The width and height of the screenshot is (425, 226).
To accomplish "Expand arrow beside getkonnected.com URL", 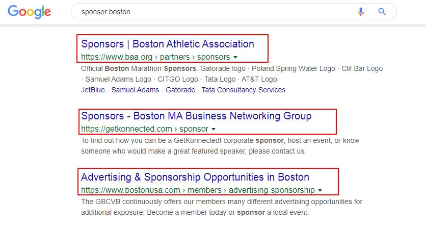I will point(214,129).
